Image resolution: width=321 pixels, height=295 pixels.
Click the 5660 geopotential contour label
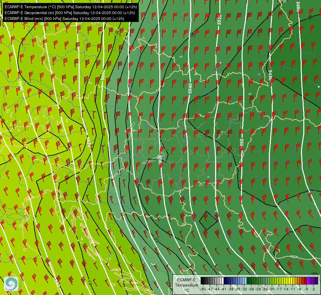coord(21,86)
